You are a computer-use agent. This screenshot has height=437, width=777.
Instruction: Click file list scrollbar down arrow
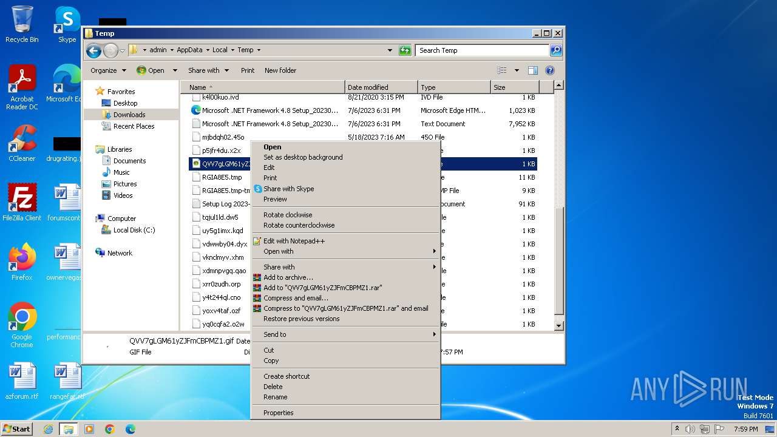[x=559, y=326]
